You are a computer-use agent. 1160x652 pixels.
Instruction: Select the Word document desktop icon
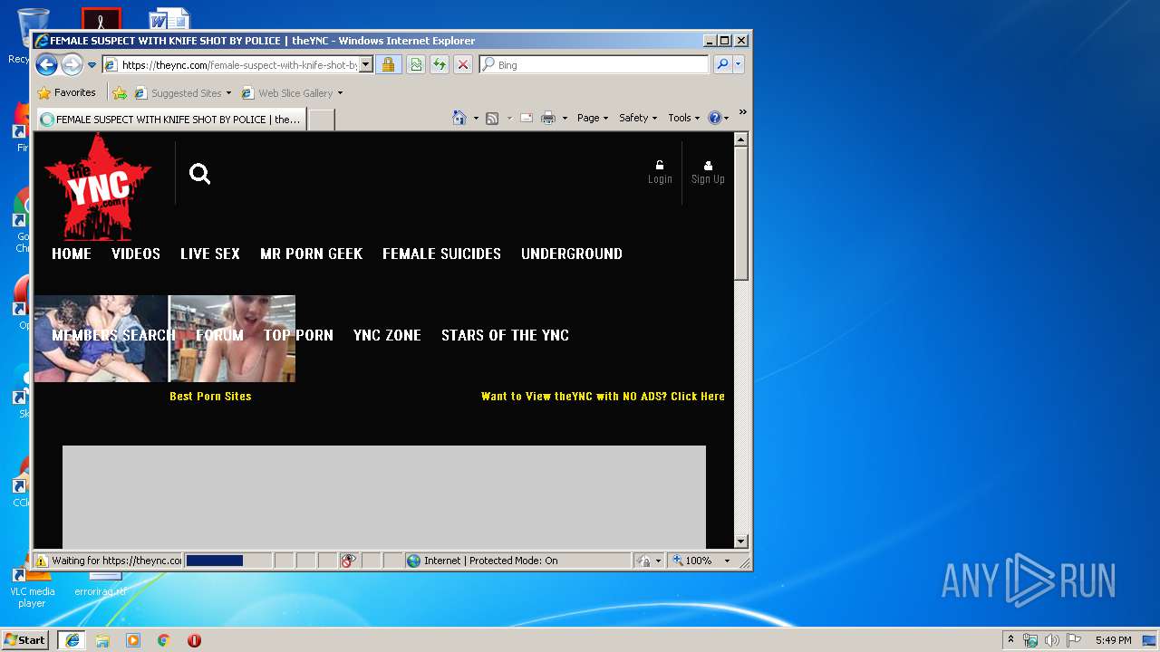[x=169, y=19]
